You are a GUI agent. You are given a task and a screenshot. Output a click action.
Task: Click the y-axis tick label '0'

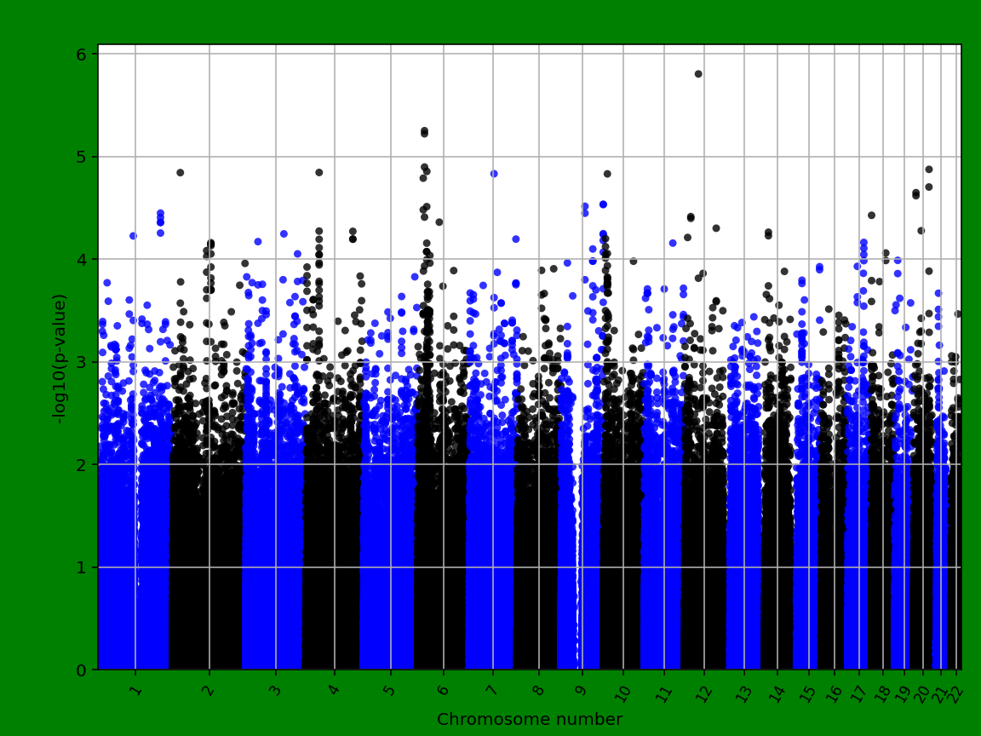click(x=83, y=670)
